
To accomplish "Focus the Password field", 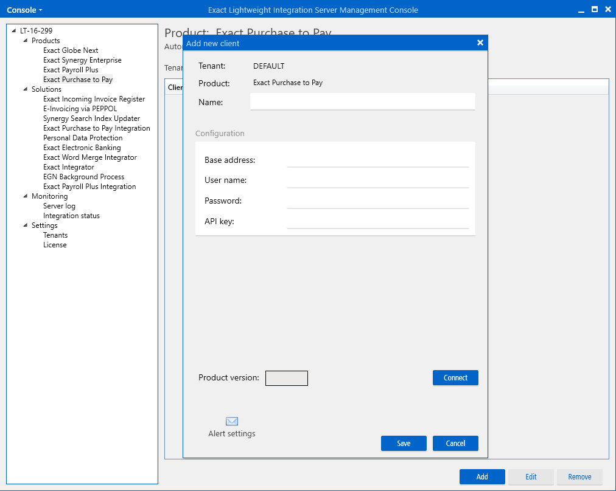I will (378, 201).
